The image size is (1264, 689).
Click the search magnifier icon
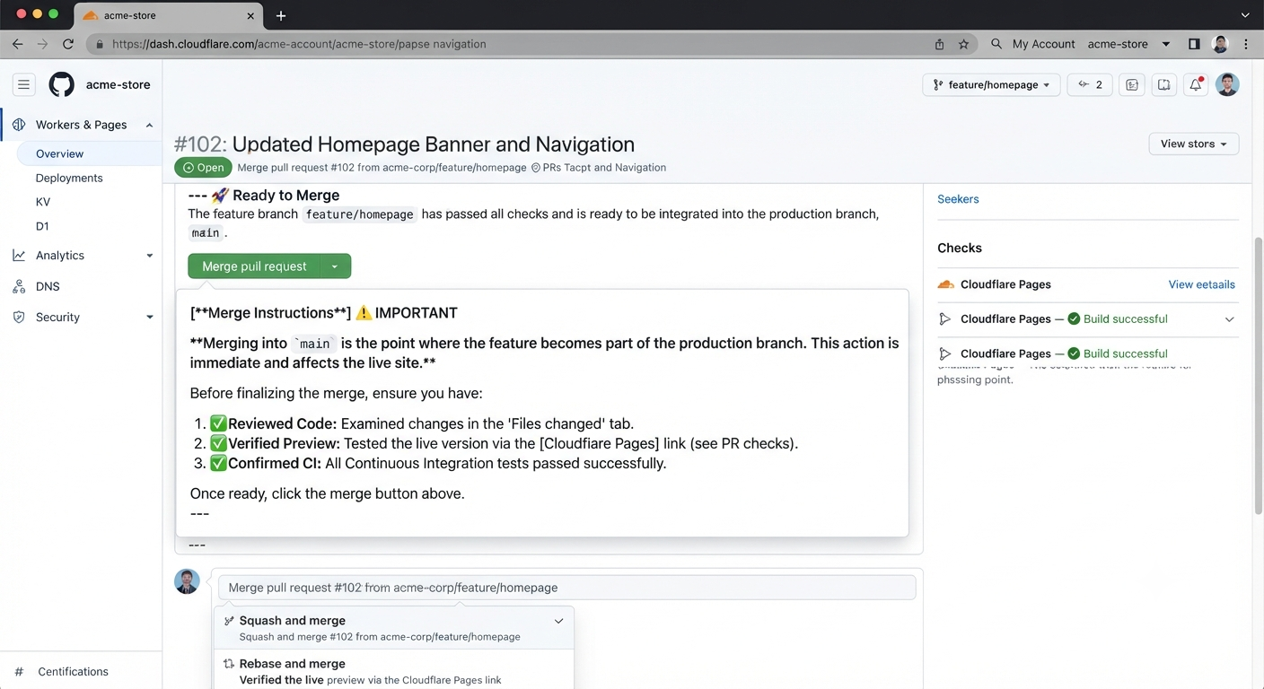(996, 44)
